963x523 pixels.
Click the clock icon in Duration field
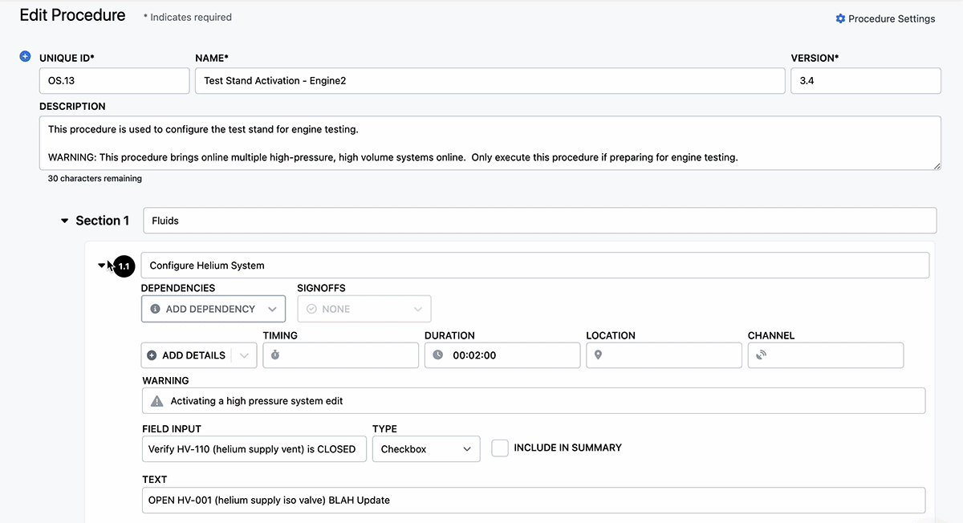tap(437, 355)
